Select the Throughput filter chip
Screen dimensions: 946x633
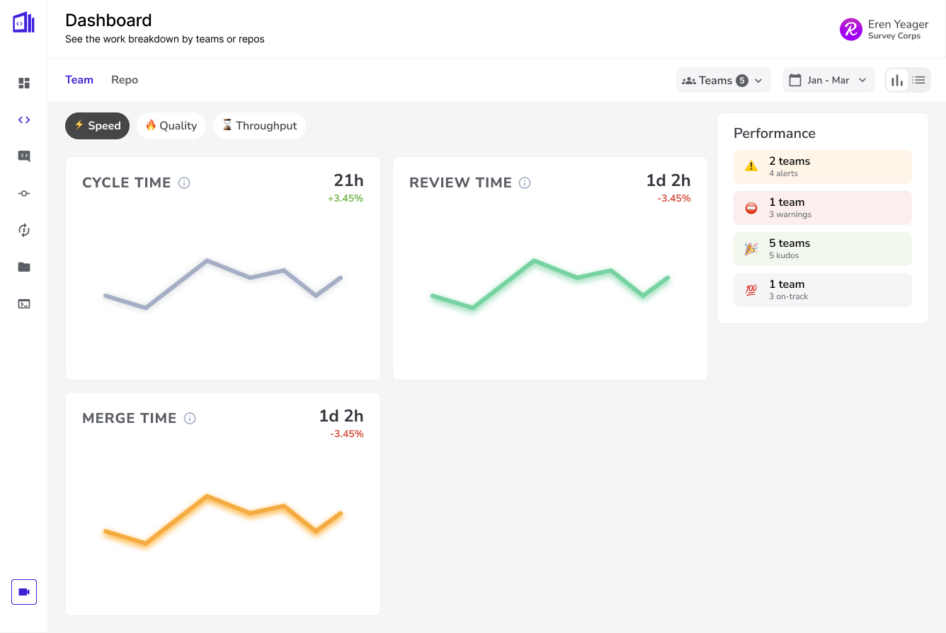(x=259, y=126)
